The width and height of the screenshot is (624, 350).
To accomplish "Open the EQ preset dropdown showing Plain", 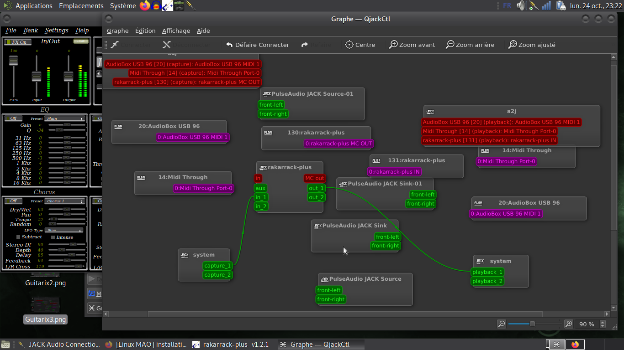I will 65,118.
